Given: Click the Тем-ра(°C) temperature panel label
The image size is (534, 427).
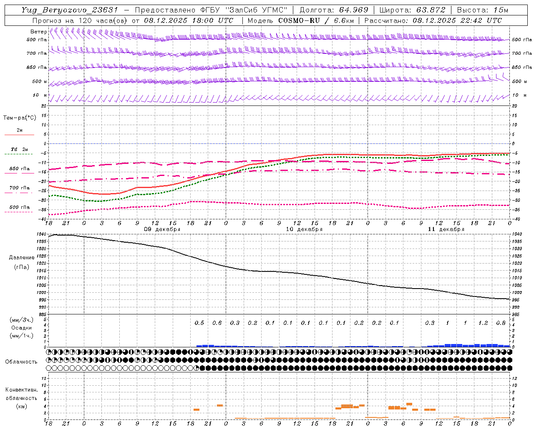Looking at the screenshot, I should tap(20, 118).
